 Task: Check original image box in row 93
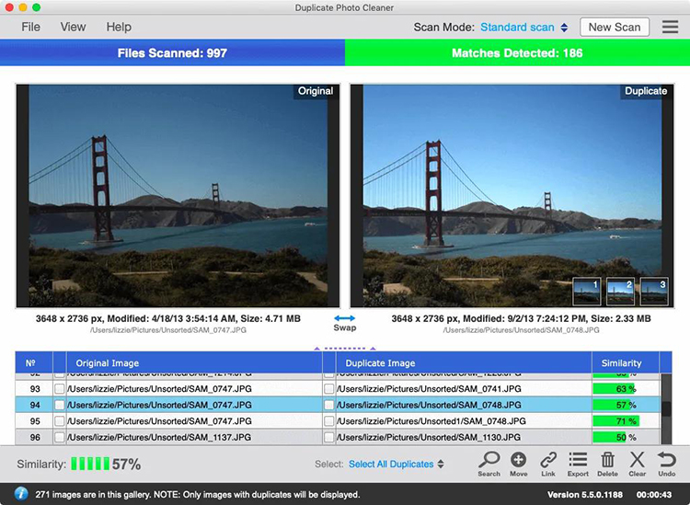tap(60, 388)
